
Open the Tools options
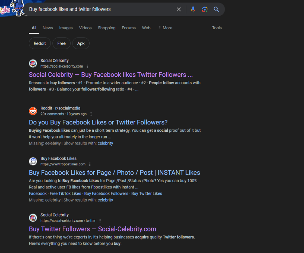click(217, 28)
